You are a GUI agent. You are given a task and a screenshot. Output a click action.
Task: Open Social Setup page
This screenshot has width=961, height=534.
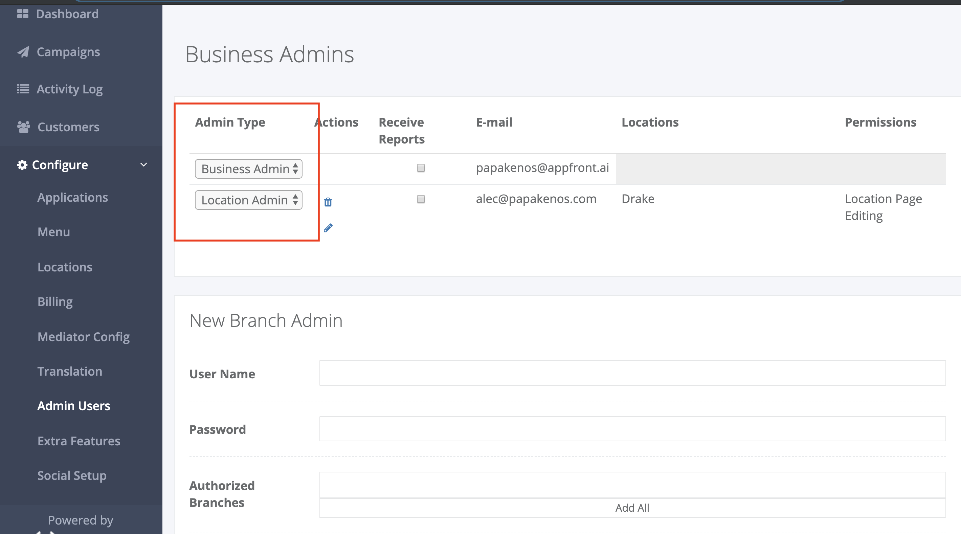point(72,475)
